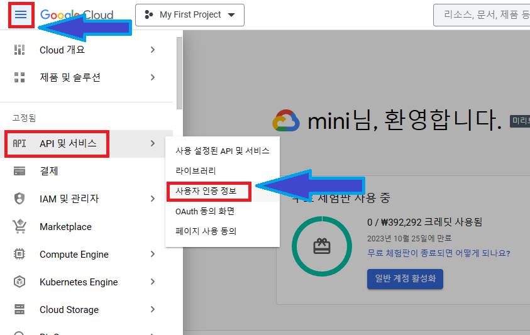
Task: Click the Cloud 개요 dashboard icon
Action: click(x=19, y=50)
